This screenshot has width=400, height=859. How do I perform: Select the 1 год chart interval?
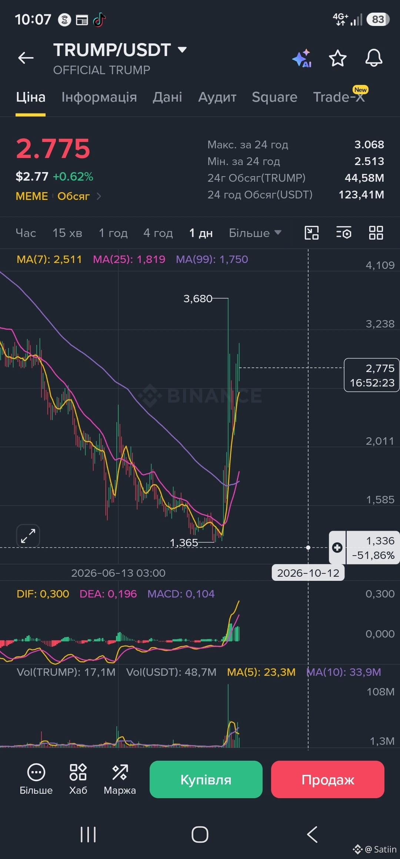113,233
